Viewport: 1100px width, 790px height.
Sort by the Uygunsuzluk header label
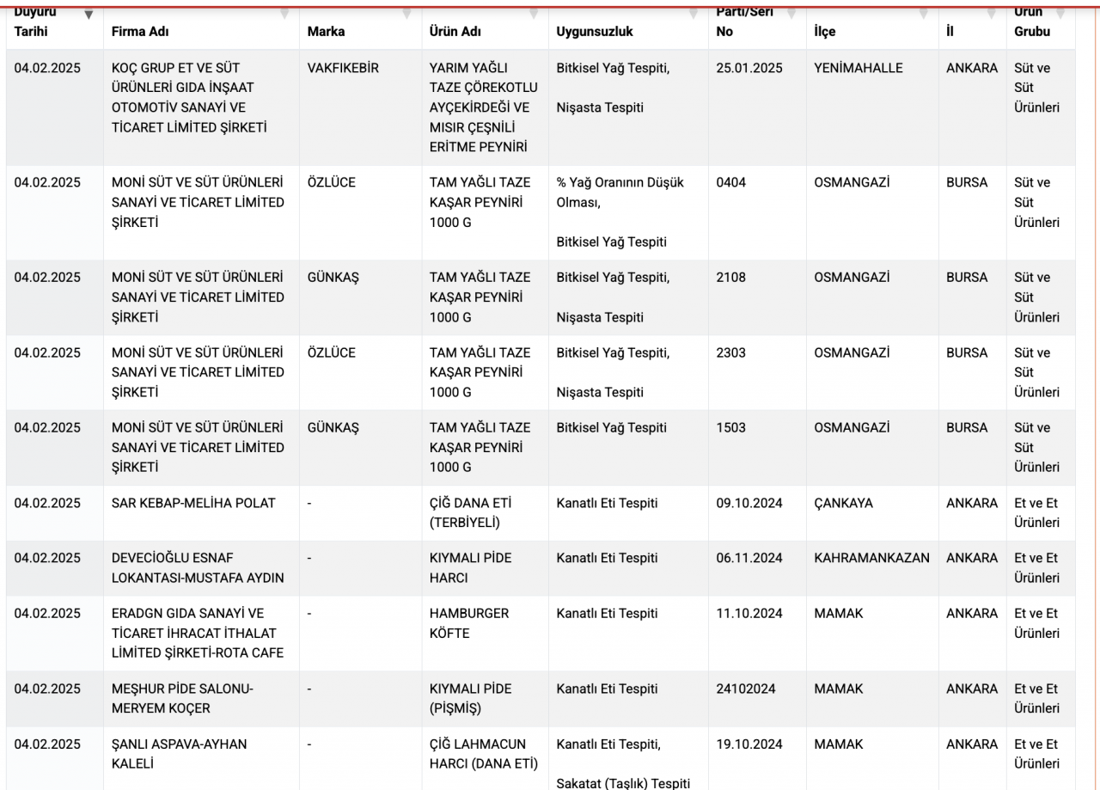[595, 31]
